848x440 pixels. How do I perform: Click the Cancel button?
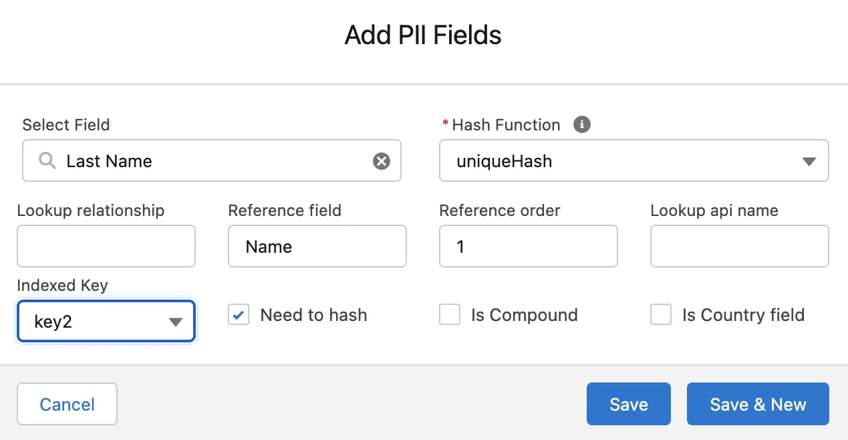(67, 404)
